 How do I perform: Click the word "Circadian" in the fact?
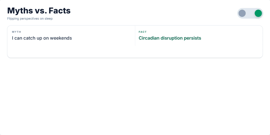149,38
